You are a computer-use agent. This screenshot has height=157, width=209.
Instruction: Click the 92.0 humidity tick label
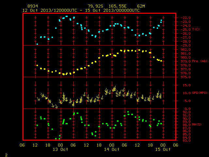click(186, 112)
